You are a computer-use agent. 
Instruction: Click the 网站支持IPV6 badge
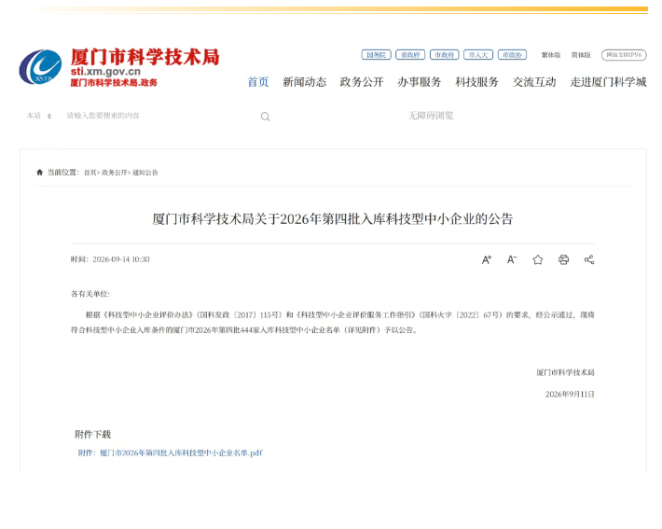point(624,55)
